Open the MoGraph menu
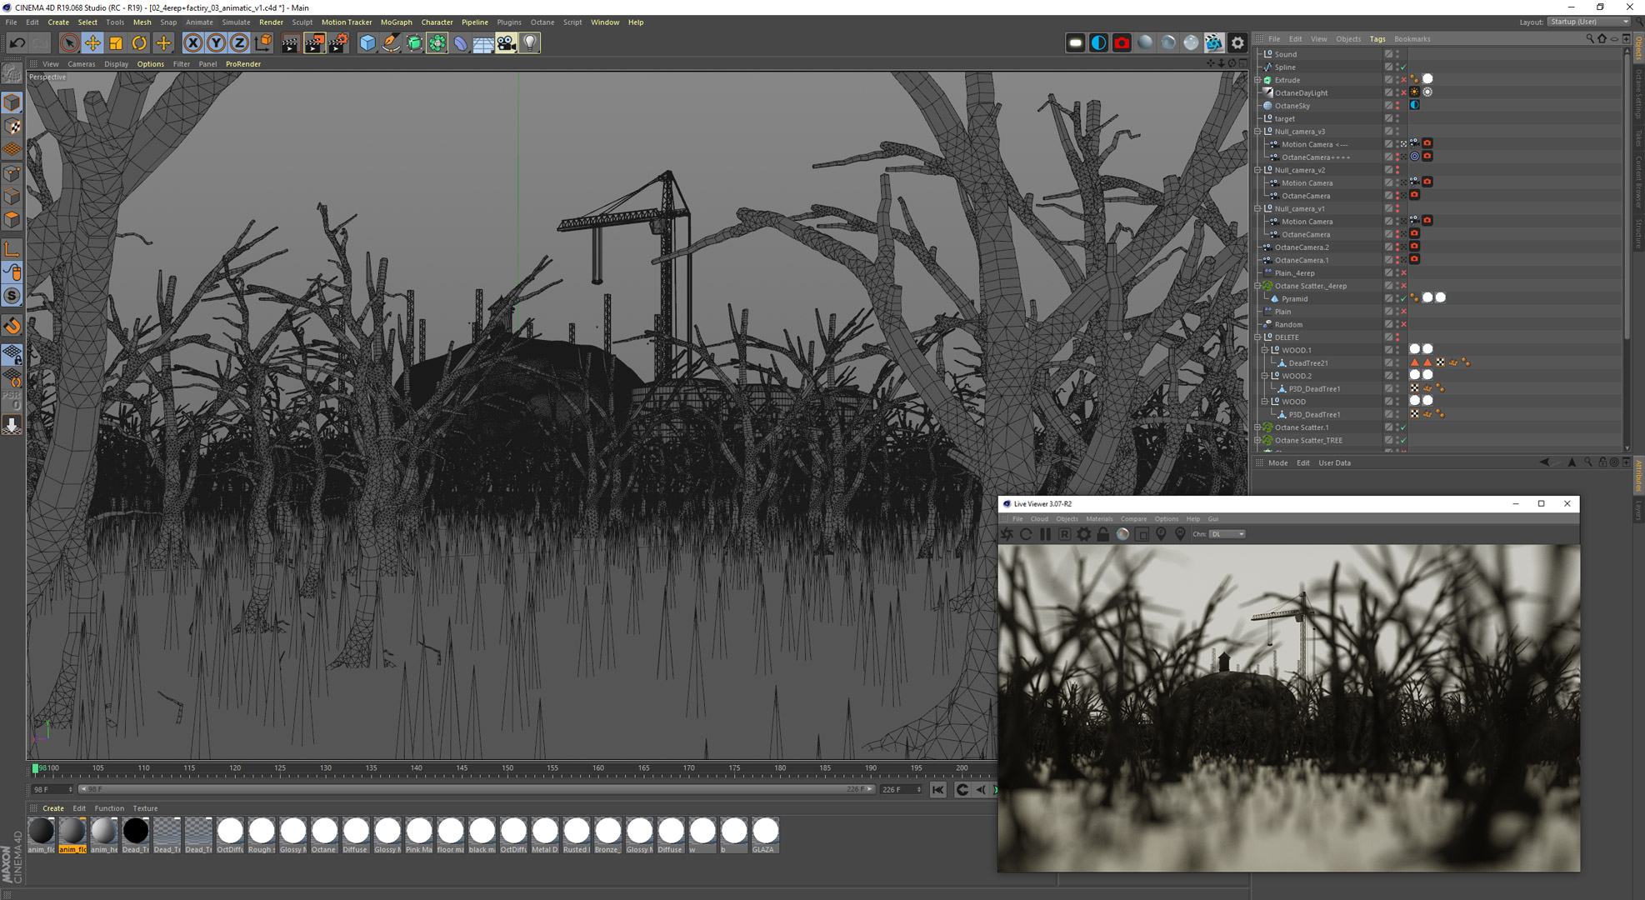The width and height of the screenshot is (1645, 900). click(396, 22)
